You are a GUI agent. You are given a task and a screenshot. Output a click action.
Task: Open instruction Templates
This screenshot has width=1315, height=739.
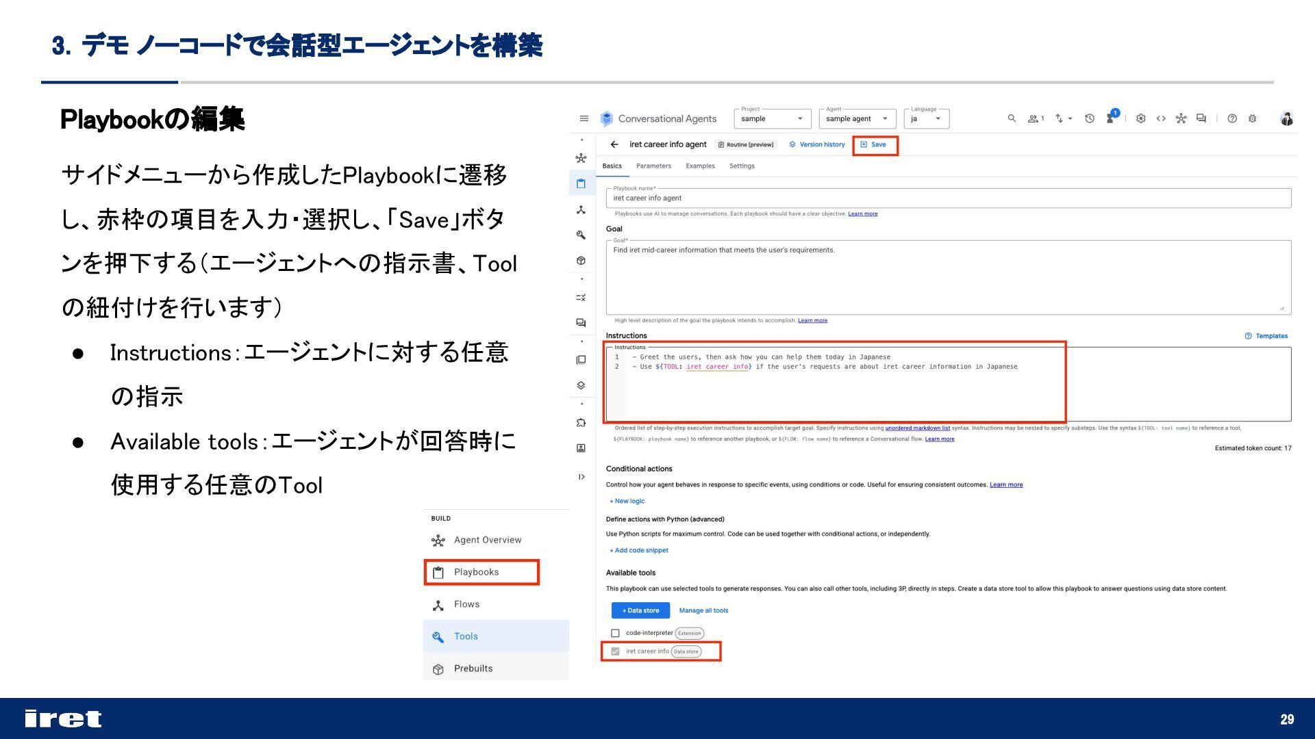[x=1266, y=336]
